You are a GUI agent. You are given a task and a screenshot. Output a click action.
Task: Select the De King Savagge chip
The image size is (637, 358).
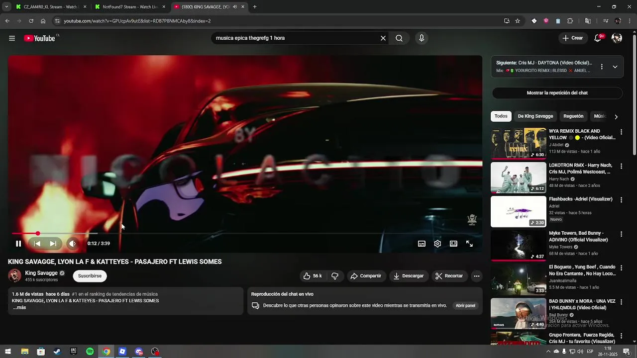click(x=535, y=116)
